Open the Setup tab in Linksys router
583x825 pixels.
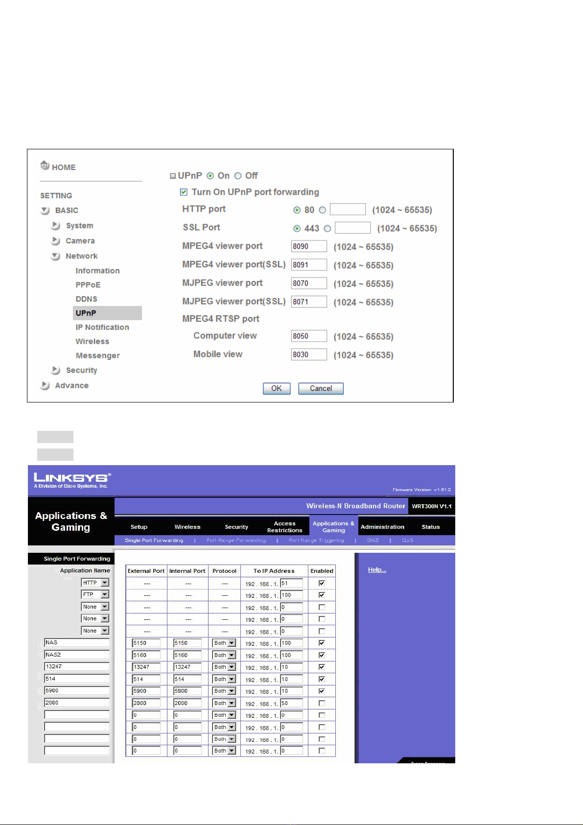coord(139,527)
